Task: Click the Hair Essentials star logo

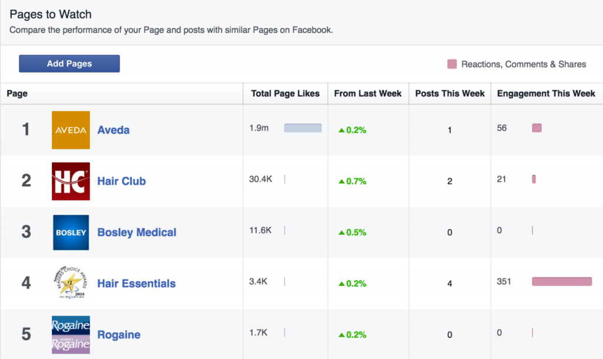Action: (71, 284)
